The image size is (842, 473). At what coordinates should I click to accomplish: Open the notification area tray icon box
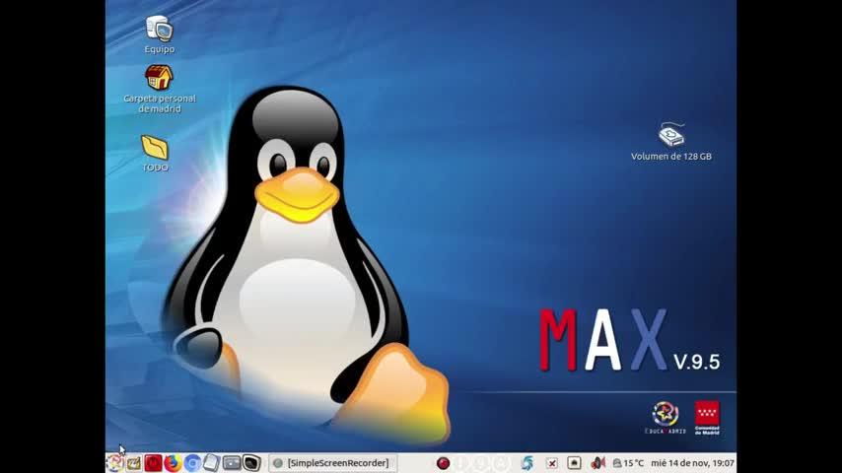click(x=574, y=463)
